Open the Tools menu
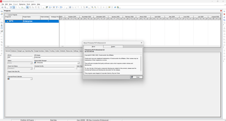This screenshot has width=226, height=121. click(x=28, y=4)
